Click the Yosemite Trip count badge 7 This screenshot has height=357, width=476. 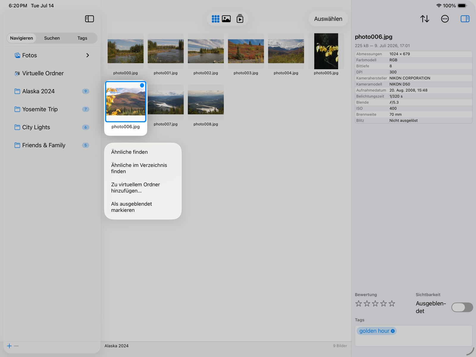(85, 109)
